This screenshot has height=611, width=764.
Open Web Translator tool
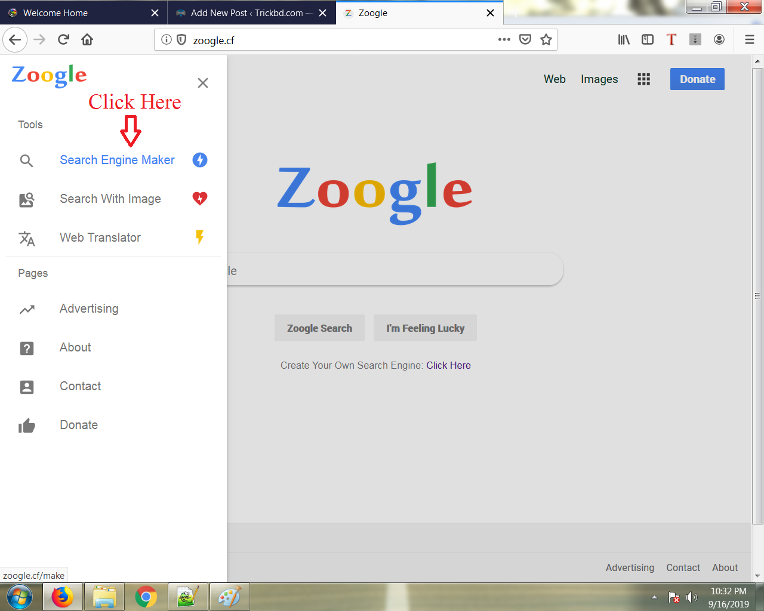[100, 237]
